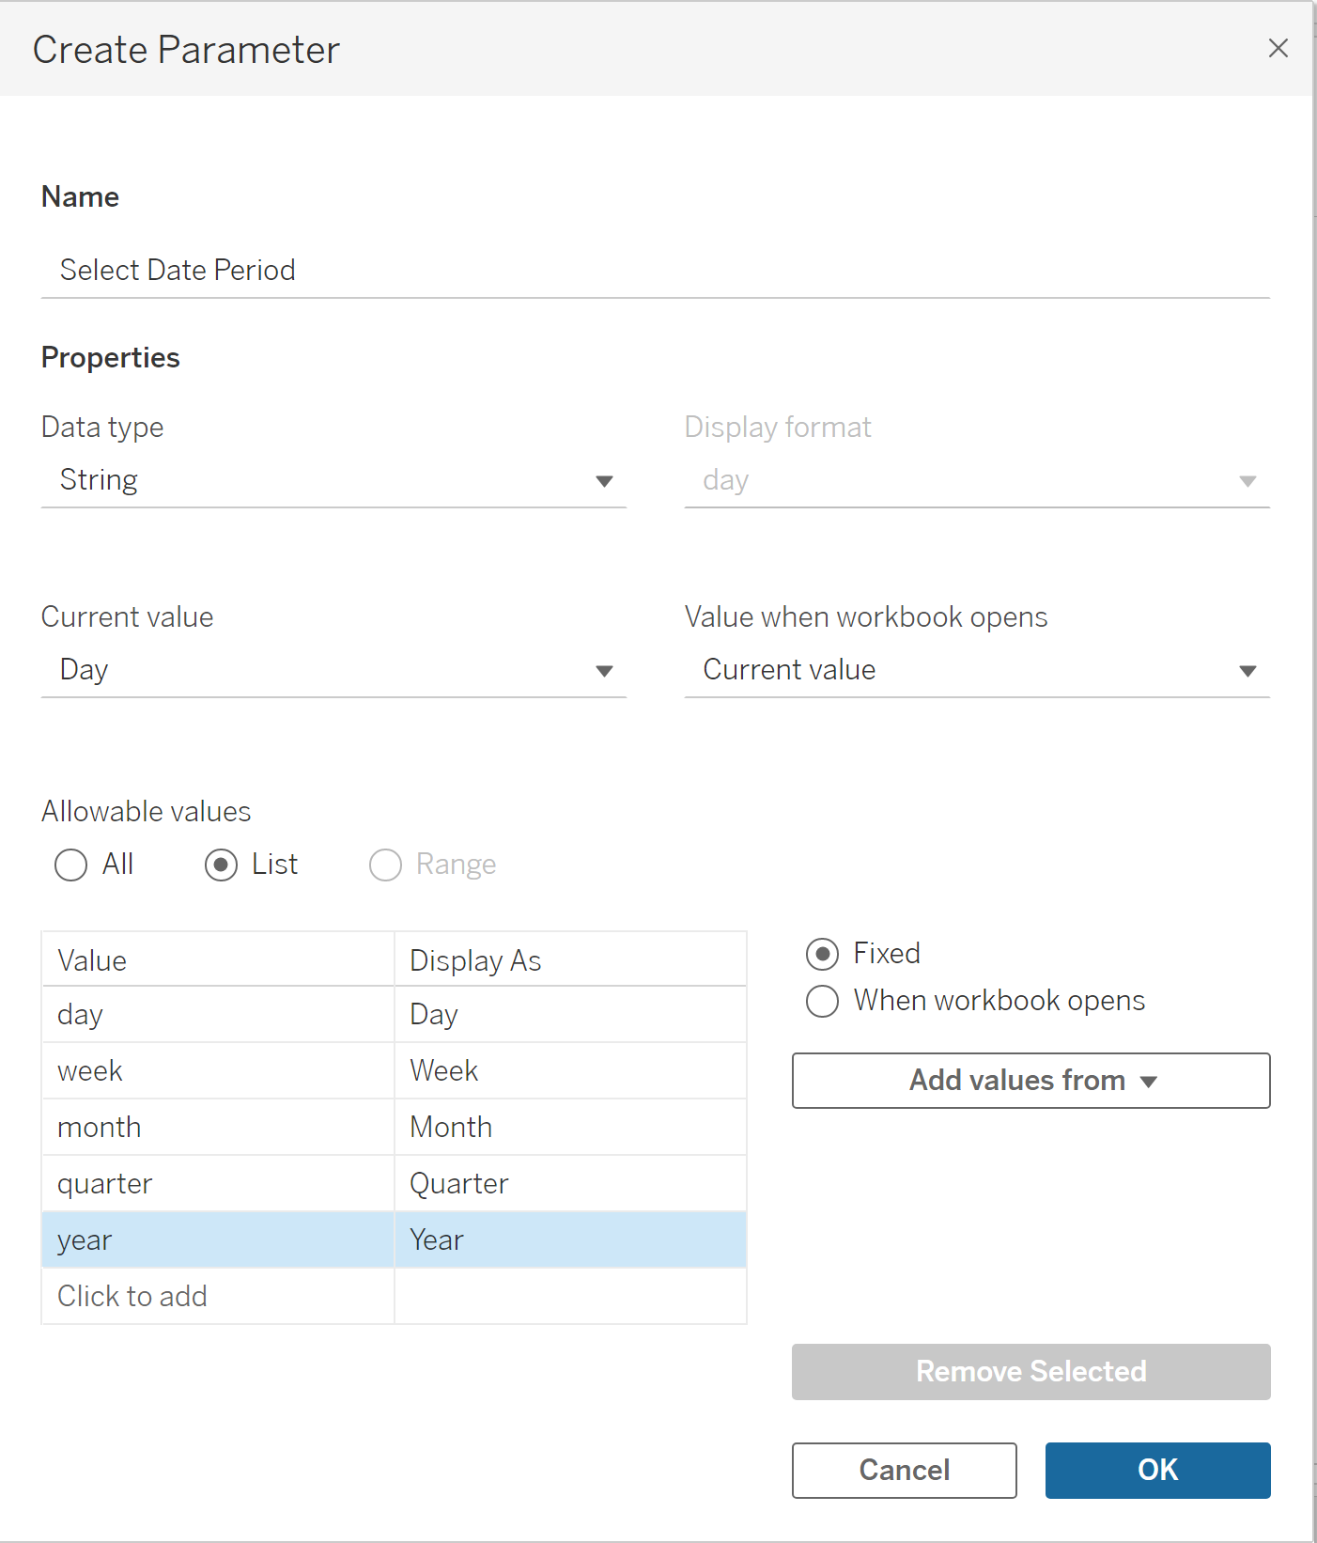
Task: Select the Fixed radio button
Action: pos(822,955)
